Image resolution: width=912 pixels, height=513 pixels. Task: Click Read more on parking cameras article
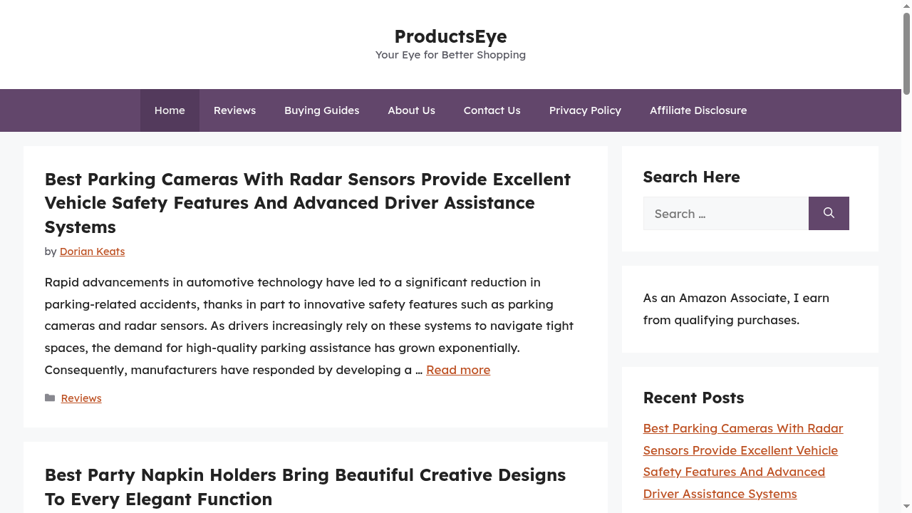(x=457, y=369)
